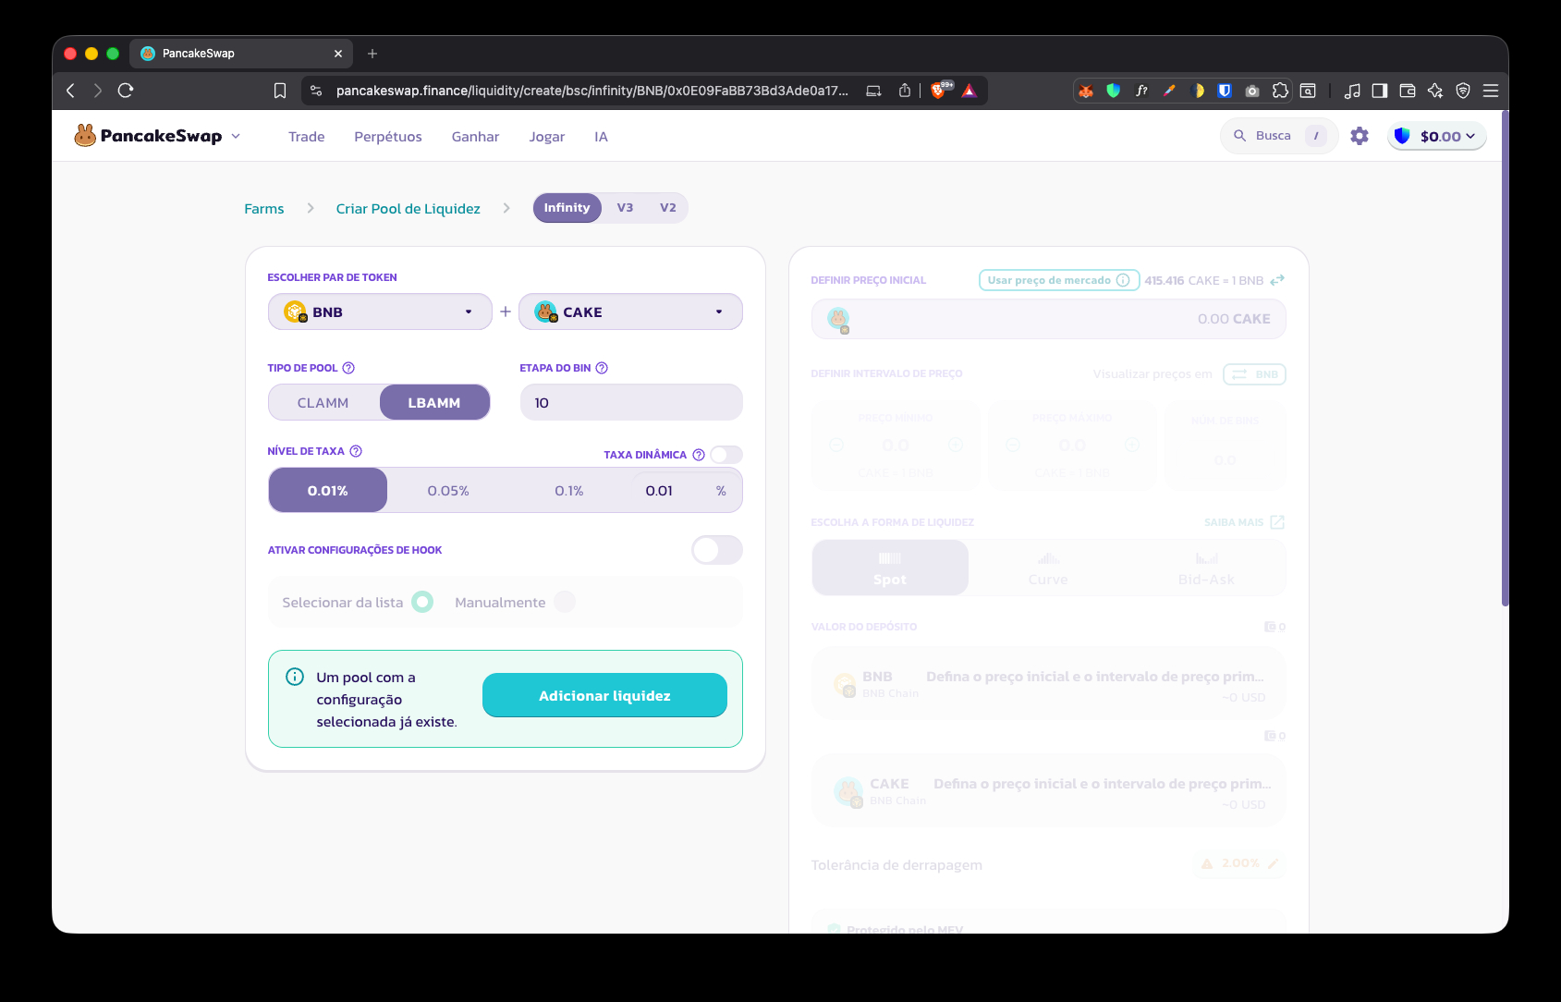
Task: Click the Tipo de Pool help icon
Action: click(348, 368)
